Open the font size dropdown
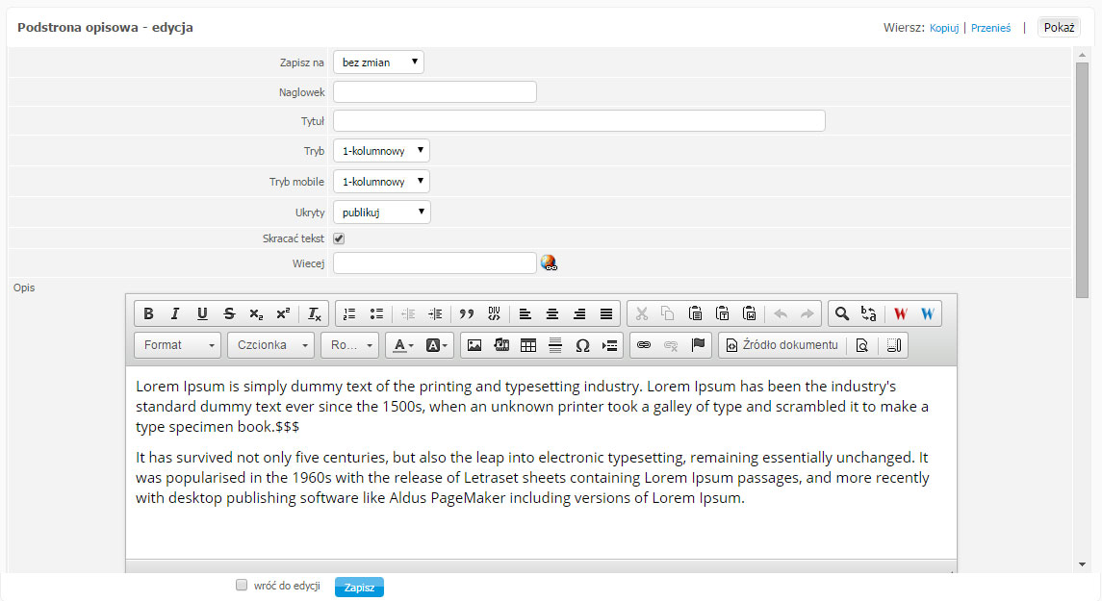This screenshot has height=601, width=1102. pyautogui.click(x=350, y=345)
